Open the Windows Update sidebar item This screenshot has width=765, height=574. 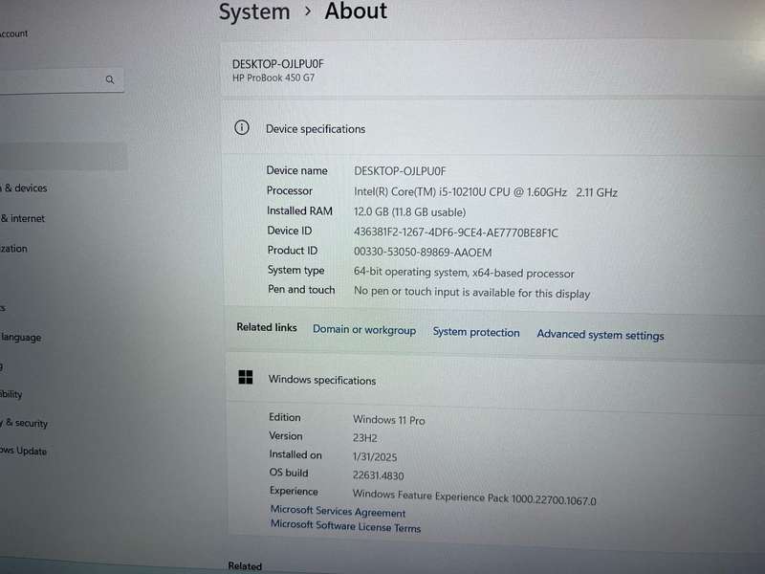pos(23,451)
